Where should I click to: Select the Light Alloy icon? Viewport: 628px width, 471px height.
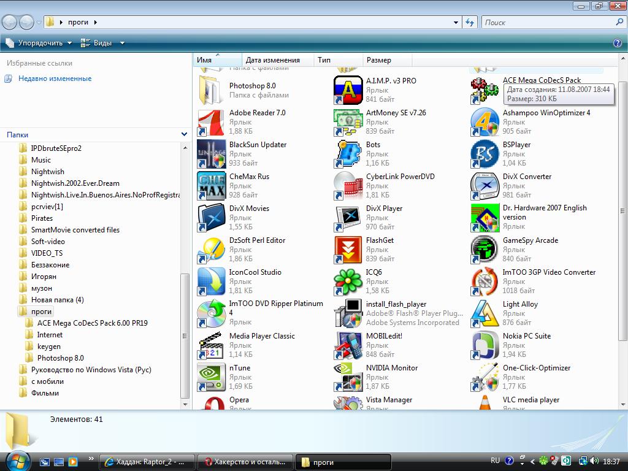tap(484, 313)
